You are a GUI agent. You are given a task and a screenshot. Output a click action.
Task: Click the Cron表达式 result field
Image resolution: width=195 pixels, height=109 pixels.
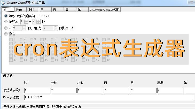pos(109,97)
